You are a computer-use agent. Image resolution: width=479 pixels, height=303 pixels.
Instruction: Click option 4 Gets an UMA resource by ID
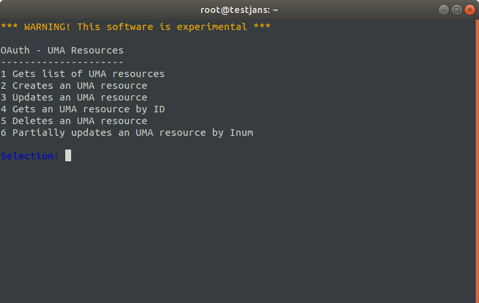[x=83, y=109]
